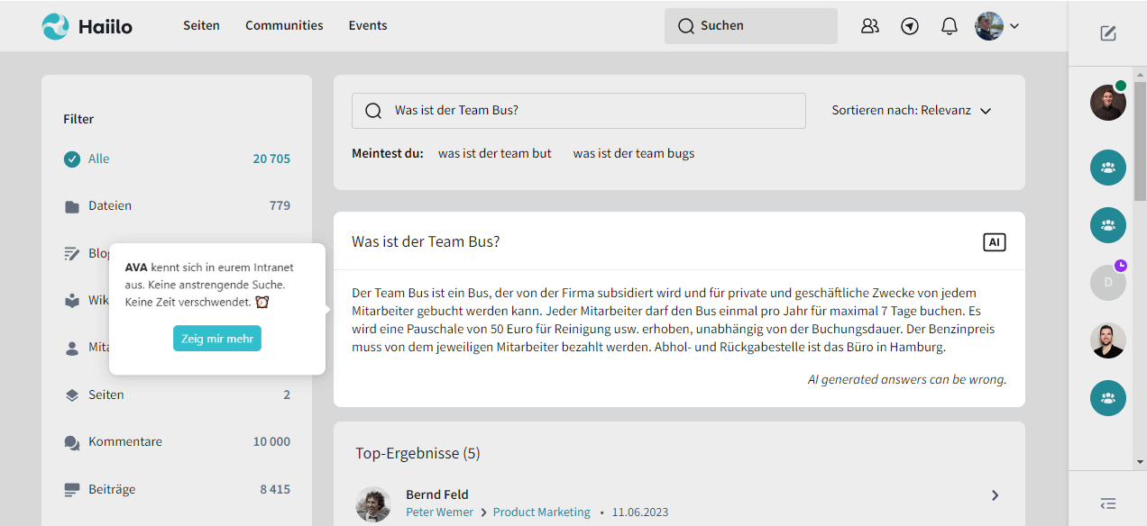1147x526 pixels.
Task: Select the Seiten filter row
Action: click(x=177, y=395)
